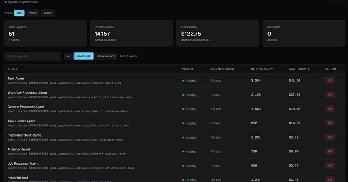Click the green Healthy dot for Task Agent
Viewport: 348px width, 182px height.
tap(183, 81)
